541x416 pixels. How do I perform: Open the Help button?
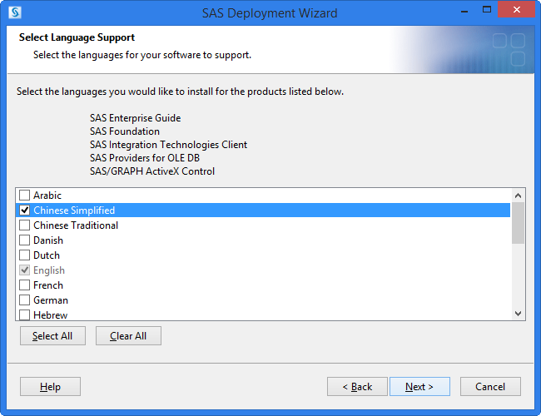(x=50, y=387)
